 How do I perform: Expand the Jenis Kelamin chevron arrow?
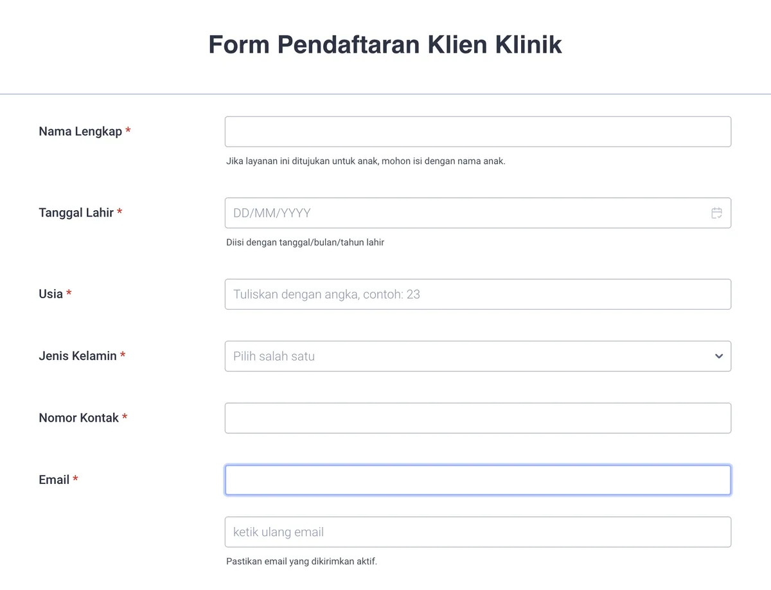[x=719, y=356]
